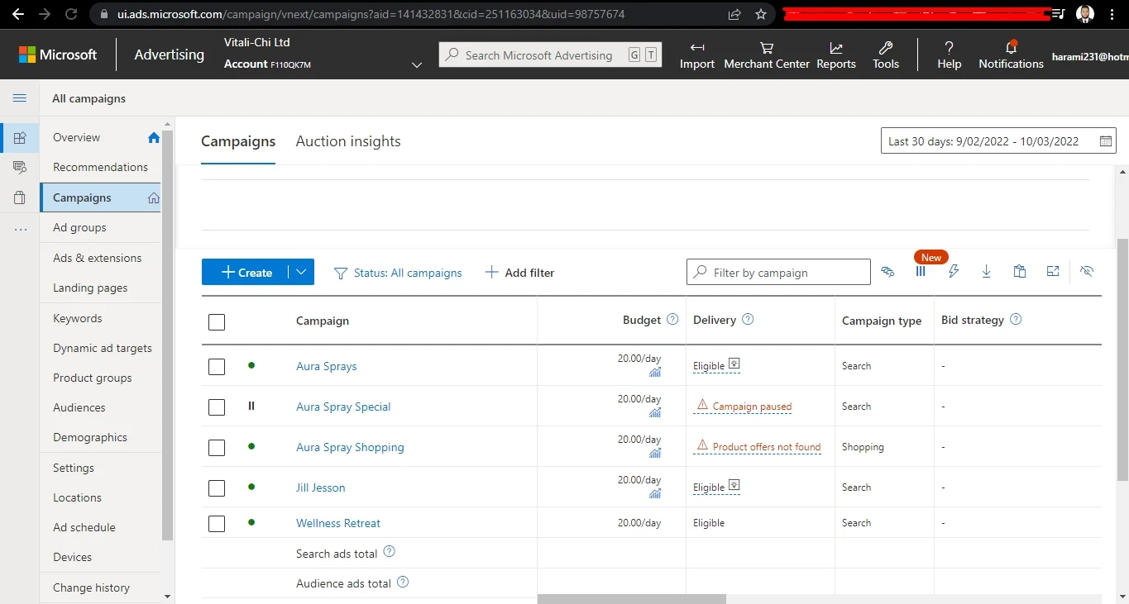Select the Jill Jesson row checkbox
Image resolution: width=1129 pixels, height=604 pixels.
(217, 487)
